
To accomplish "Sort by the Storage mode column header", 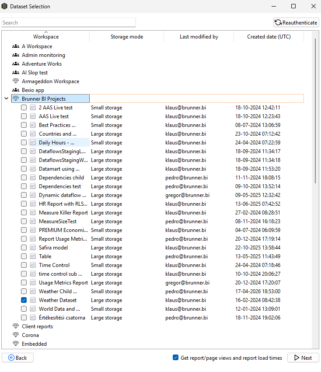I will pyautogui.click(x=126, y=36).
